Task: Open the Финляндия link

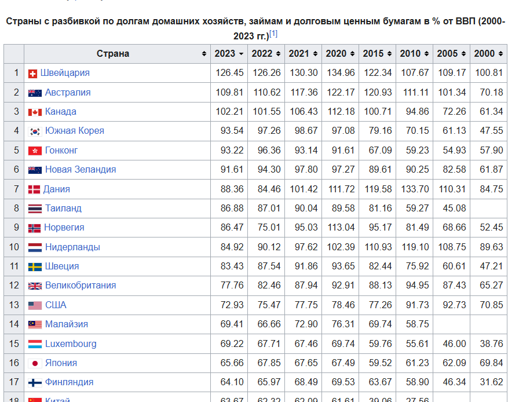Action: click(x=69, y=382)
